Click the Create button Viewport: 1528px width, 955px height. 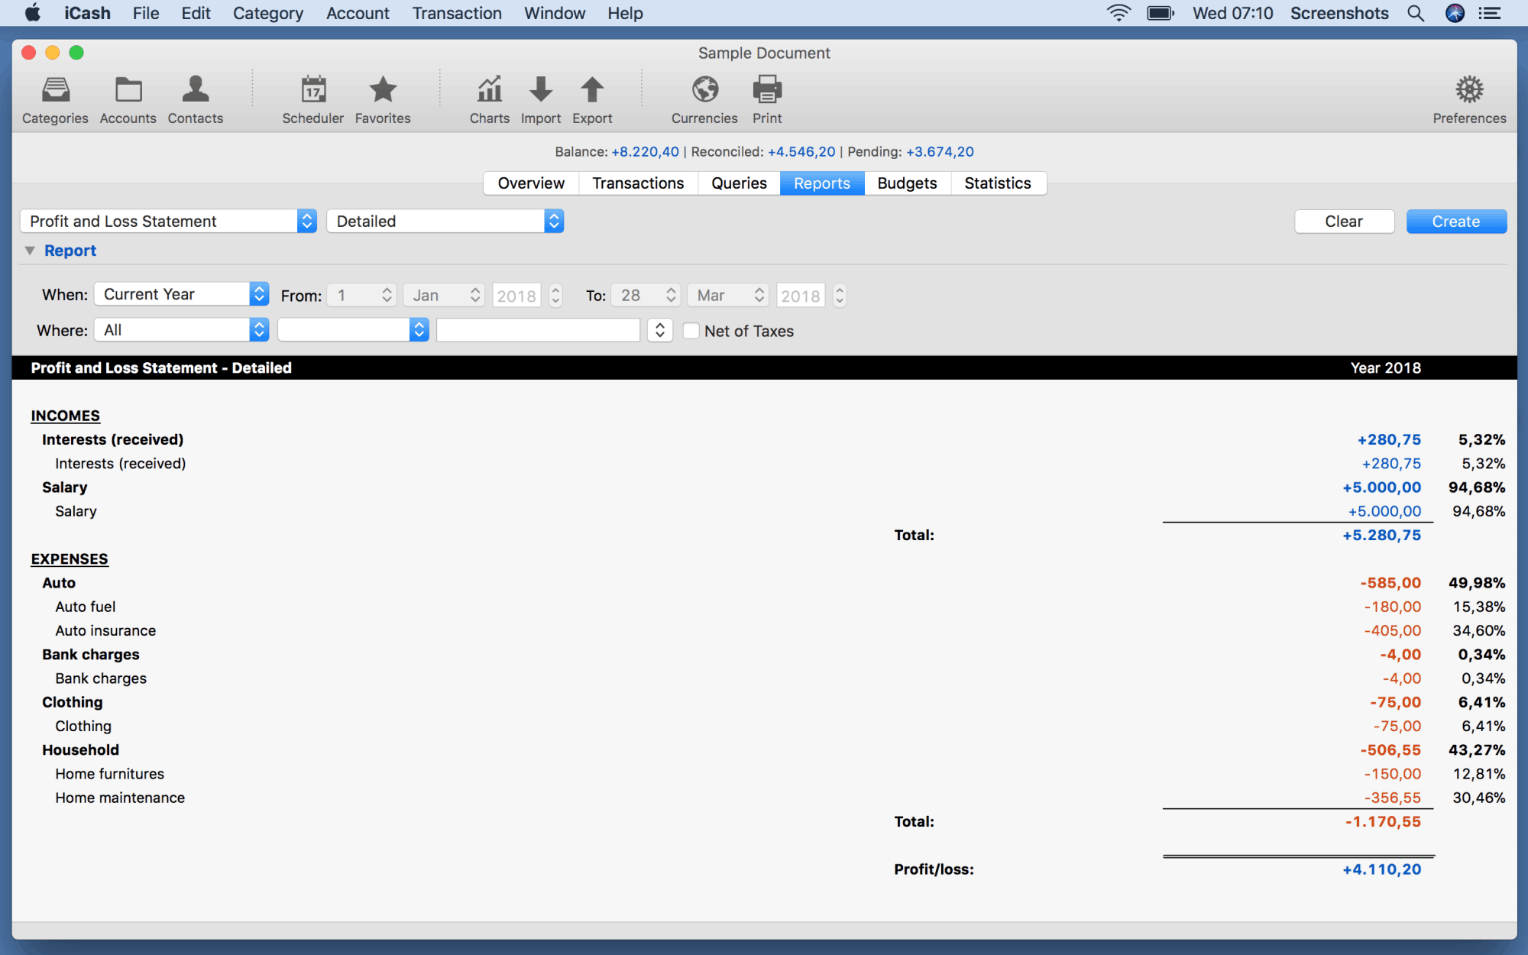tap(1455, 220)
